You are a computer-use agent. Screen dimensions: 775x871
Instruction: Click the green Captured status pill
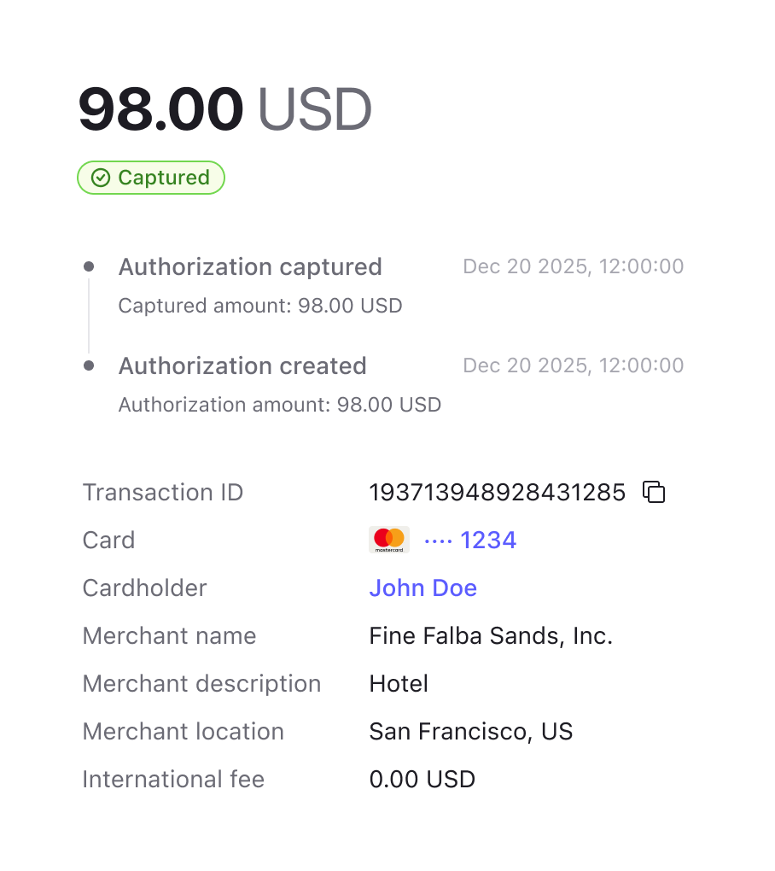click(x=151, y=178)
